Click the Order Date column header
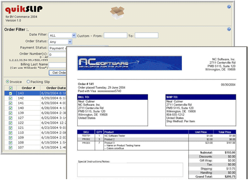250x181 pixels. pos(53,88)
